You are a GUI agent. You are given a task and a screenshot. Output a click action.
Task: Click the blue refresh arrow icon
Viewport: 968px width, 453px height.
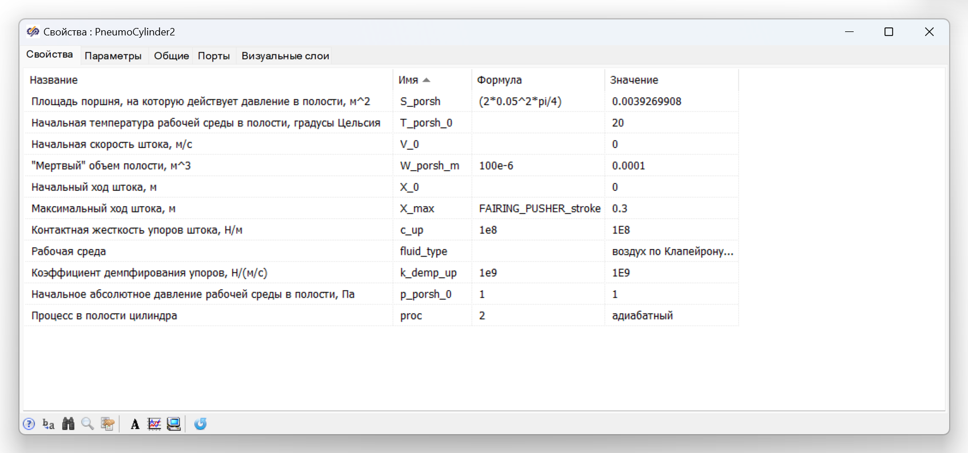pos(200,424)
